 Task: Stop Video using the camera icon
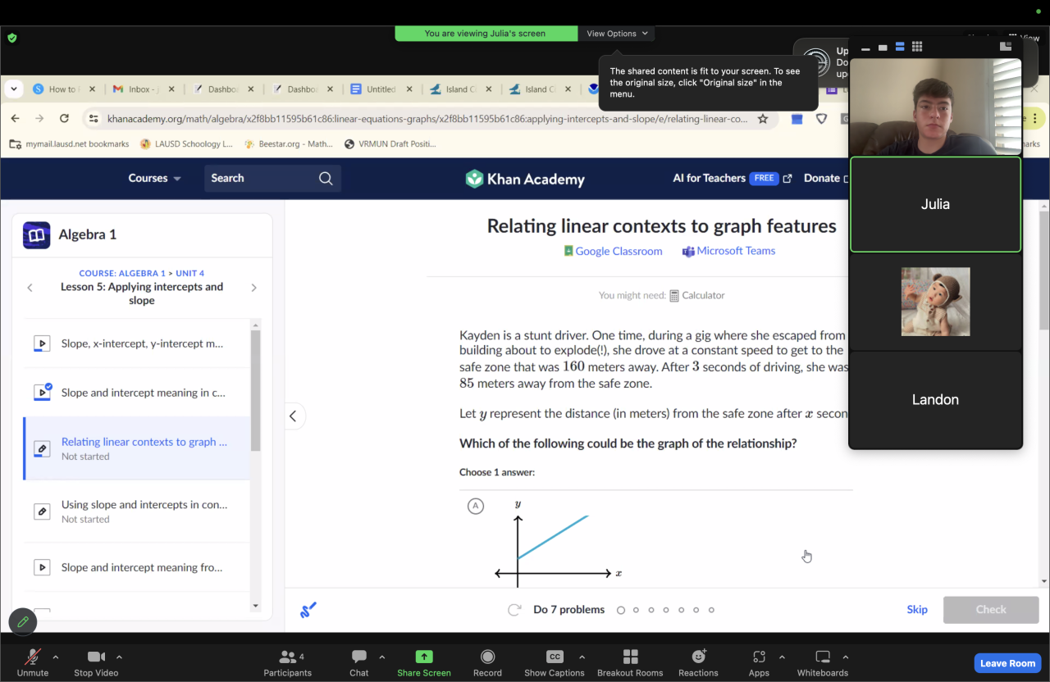tap(96, 657)
